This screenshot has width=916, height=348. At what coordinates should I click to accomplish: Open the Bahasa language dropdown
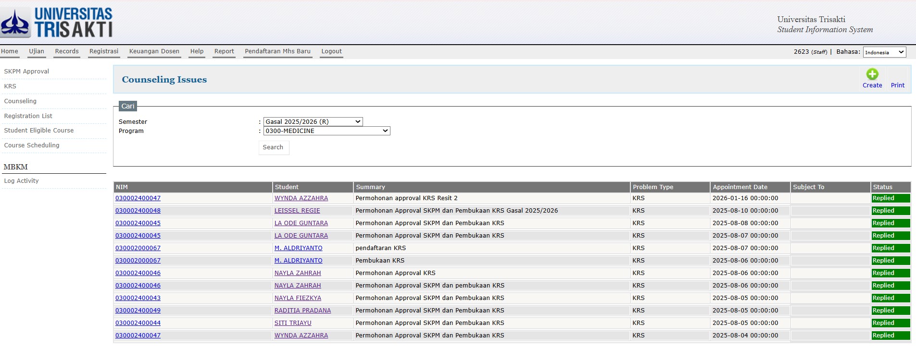point(884,52)
